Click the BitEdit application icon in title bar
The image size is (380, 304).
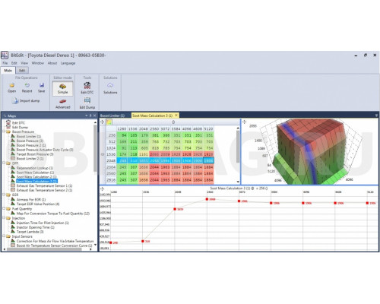(x=5, y=55)
